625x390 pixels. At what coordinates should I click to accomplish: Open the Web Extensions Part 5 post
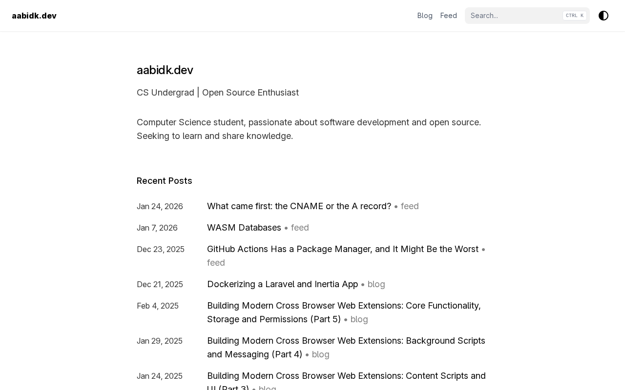coord(343,306)
